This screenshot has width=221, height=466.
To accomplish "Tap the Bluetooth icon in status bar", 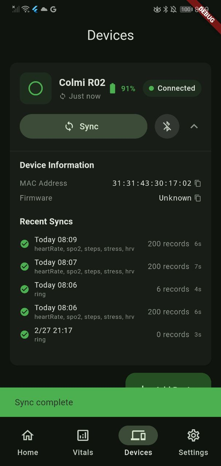I will coord(165,9).
